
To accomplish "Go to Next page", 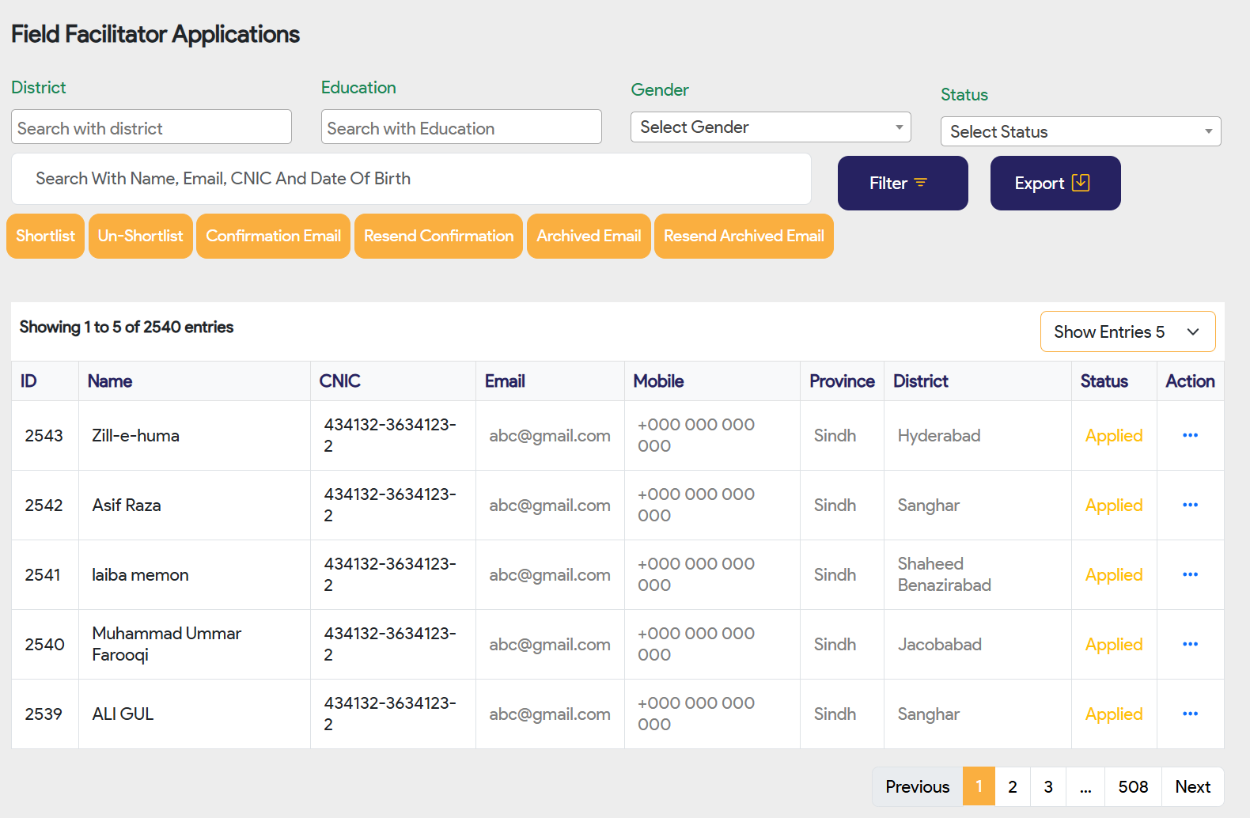I will [x=1192, y=787].
